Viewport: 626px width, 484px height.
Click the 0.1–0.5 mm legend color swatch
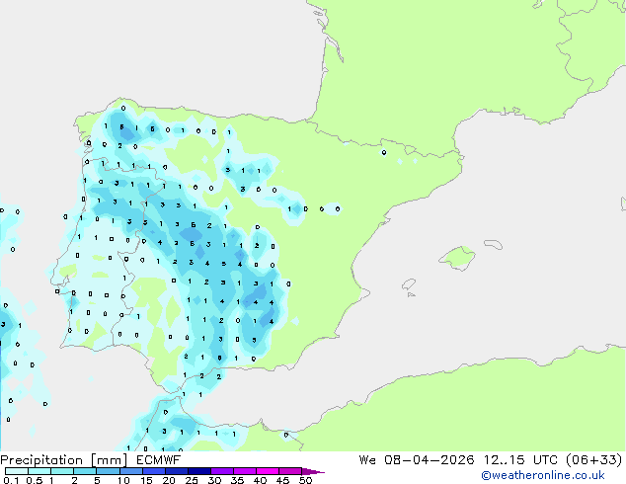tap(17, 471)
